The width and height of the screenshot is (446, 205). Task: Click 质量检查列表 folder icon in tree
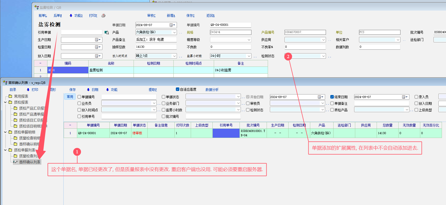(x=15, y=156)
